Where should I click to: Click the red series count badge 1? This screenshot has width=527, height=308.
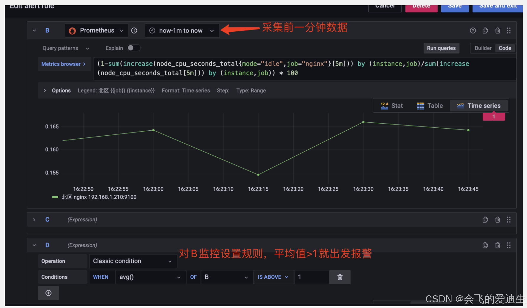pos(494,116)
